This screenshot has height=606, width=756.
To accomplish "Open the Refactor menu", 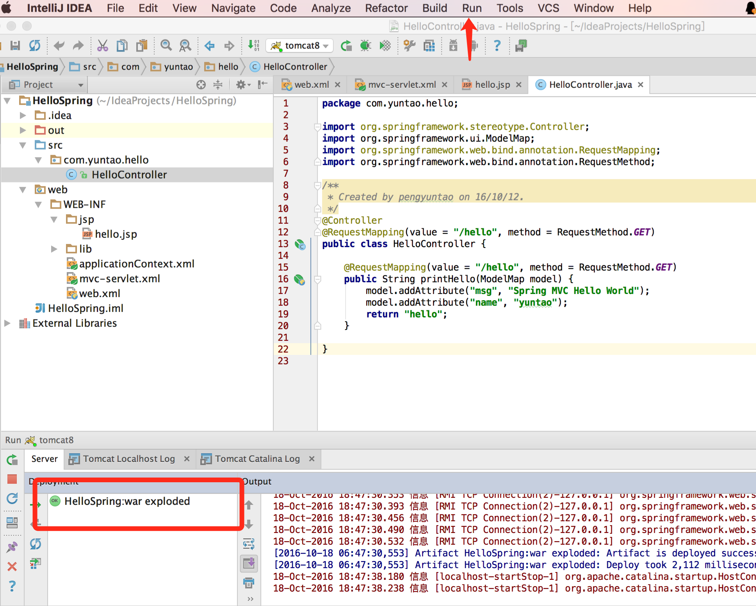I will tap(386, 8).
